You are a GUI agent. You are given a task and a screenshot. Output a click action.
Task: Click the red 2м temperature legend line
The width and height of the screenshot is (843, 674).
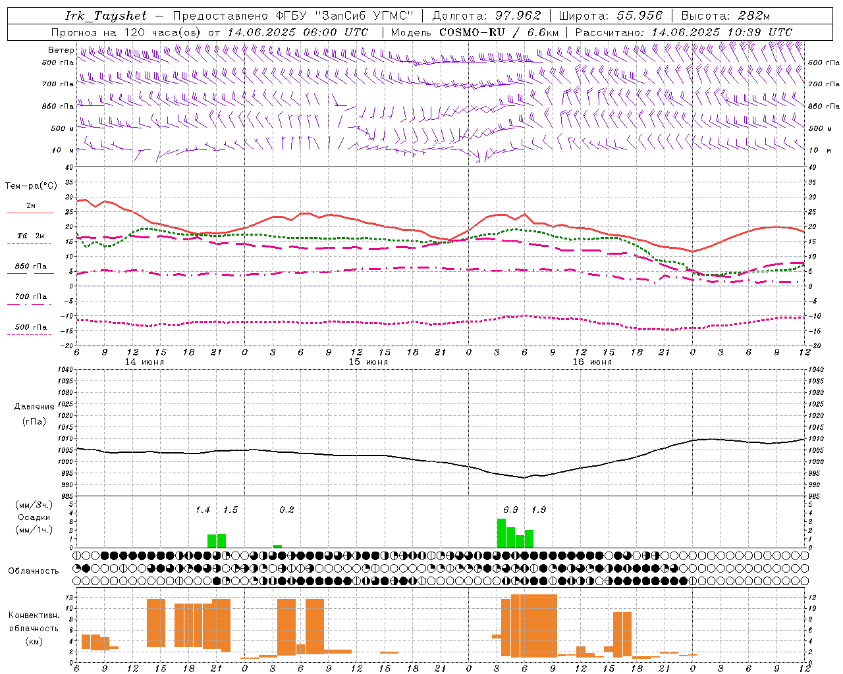30,213
